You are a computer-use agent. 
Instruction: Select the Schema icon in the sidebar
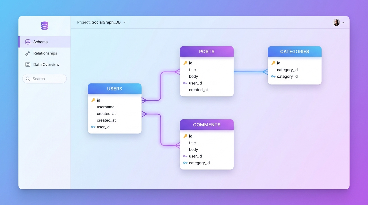point(28,42)
